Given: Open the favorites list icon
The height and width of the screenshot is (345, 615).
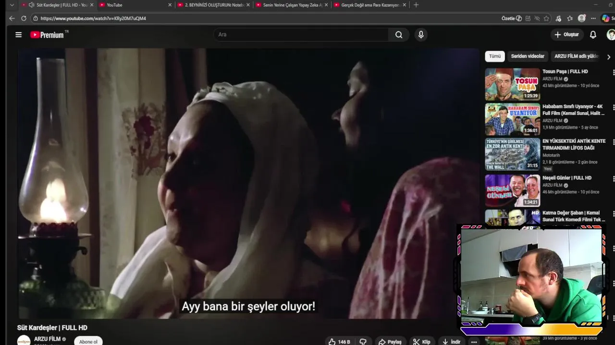Looking at the screenshot, I should click(x=570, y=18).
